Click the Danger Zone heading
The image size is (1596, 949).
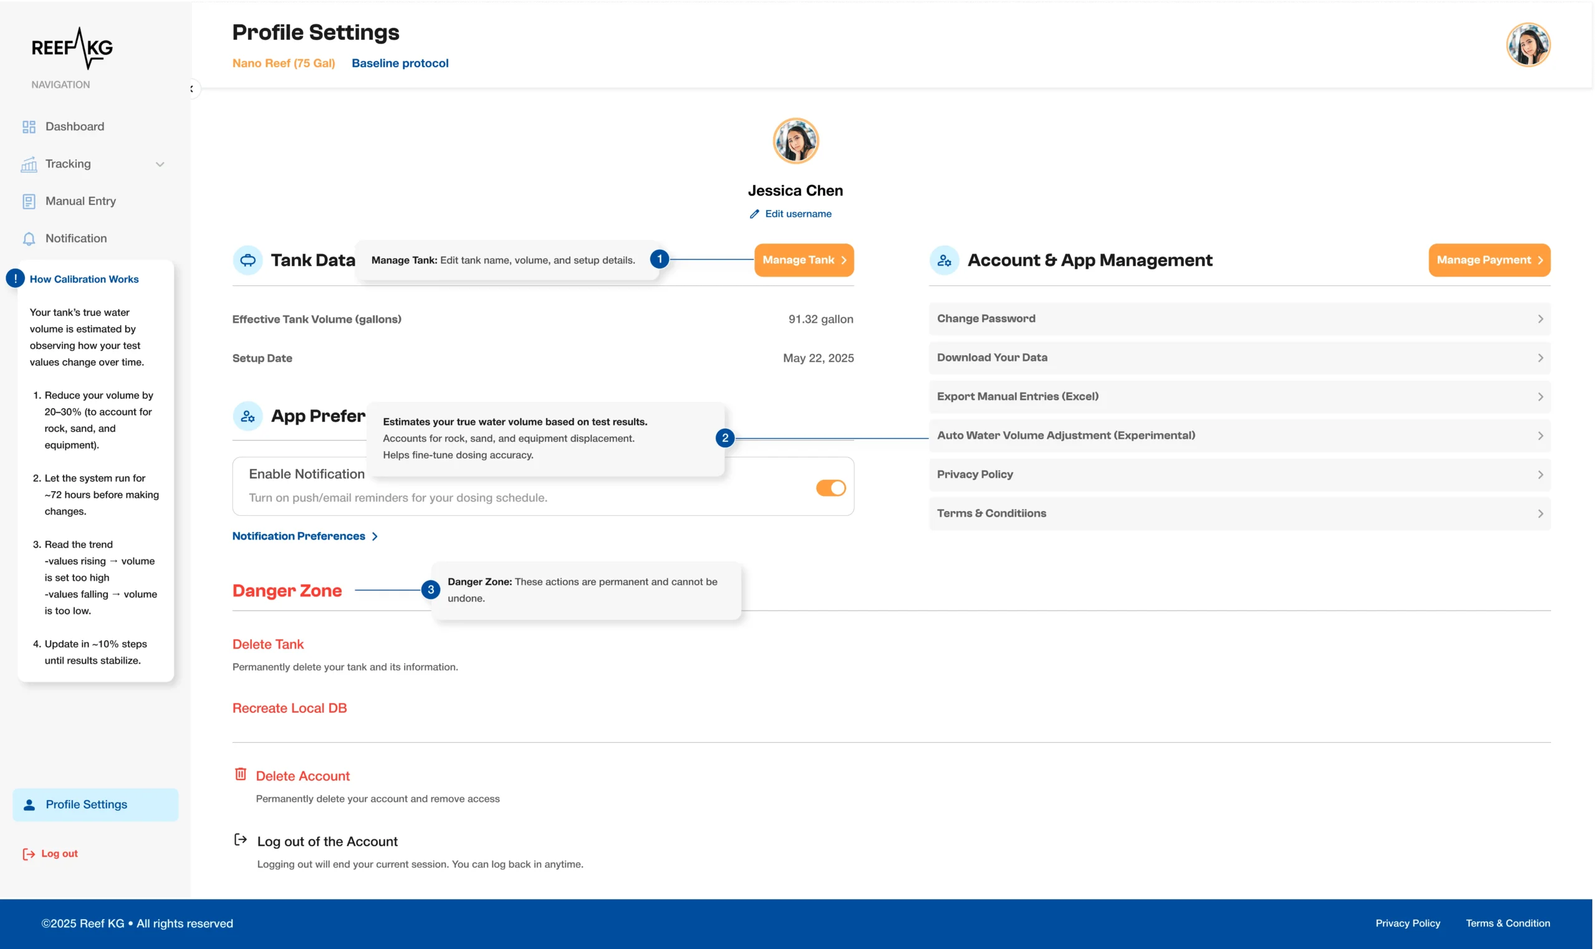pyautogui.click(x=287, y=590)
